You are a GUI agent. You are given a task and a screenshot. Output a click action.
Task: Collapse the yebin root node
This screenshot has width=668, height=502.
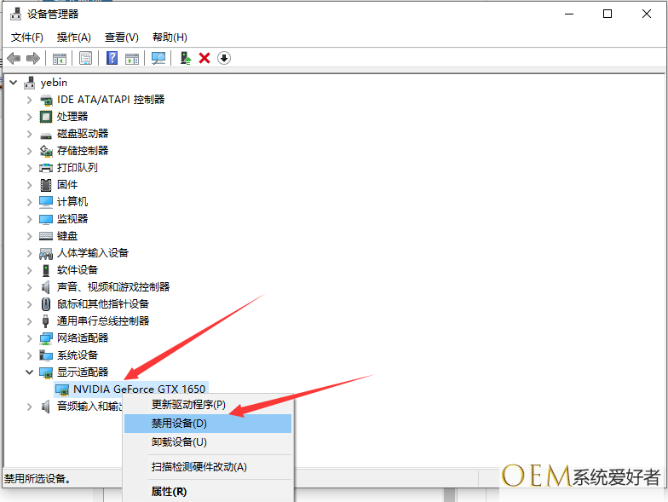coord(13,83)
